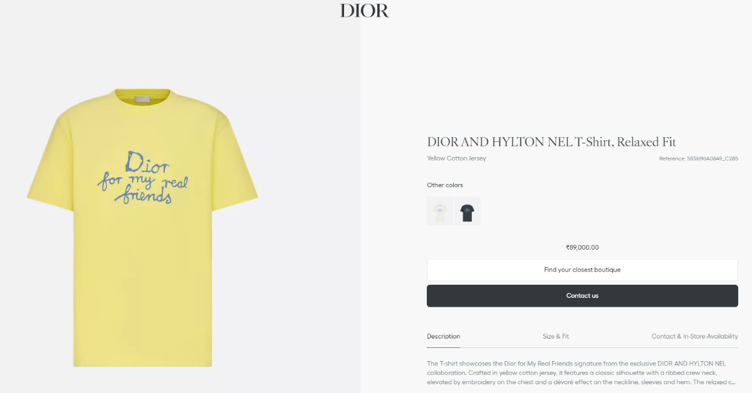Click the Yellow Cotton Jersey subtitle

click(457, 158)
